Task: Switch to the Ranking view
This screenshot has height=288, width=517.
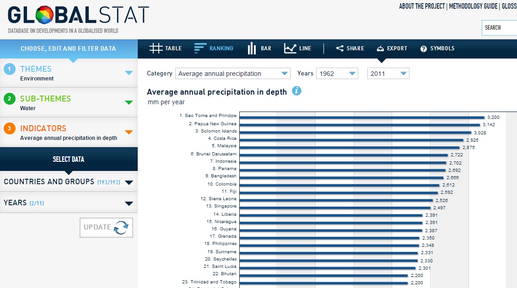Action: pos(214,48)
